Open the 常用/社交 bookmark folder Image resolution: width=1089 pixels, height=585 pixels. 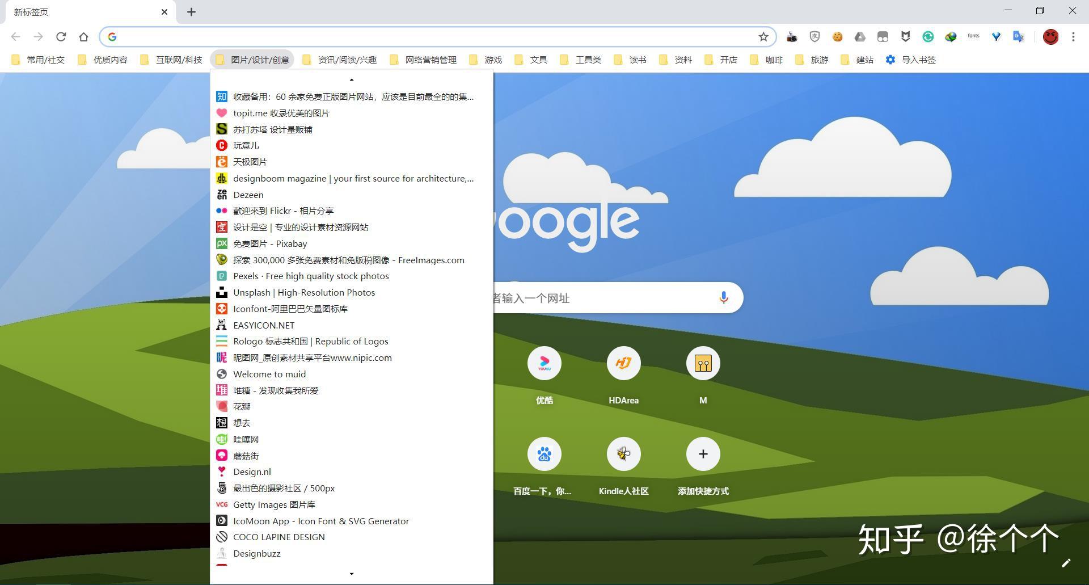tap(38, 60)
